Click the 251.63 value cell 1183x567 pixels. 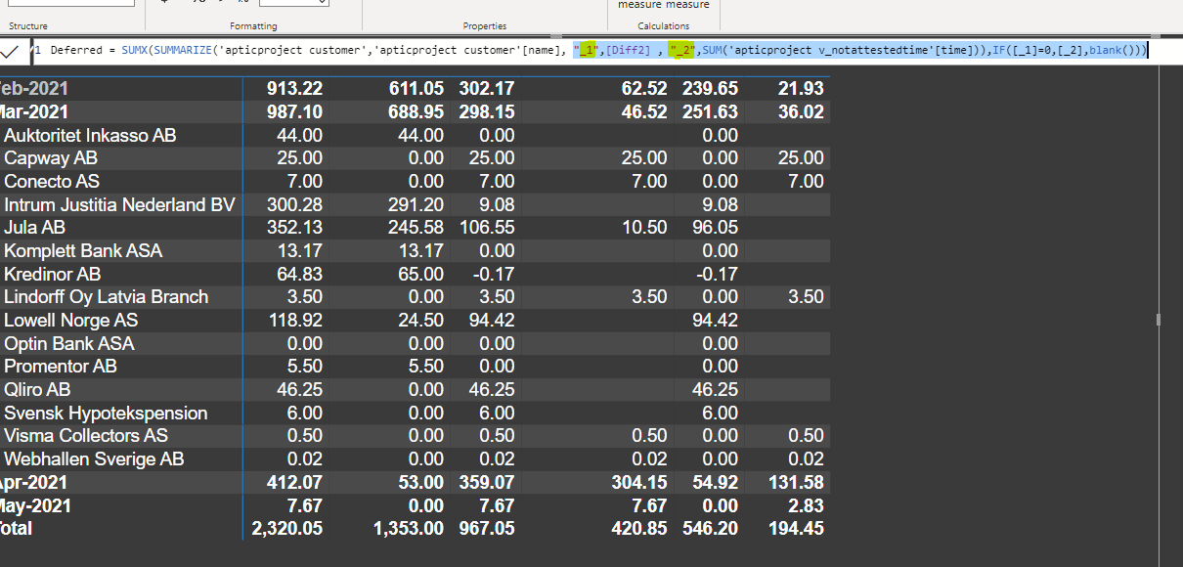pos(710,112)
